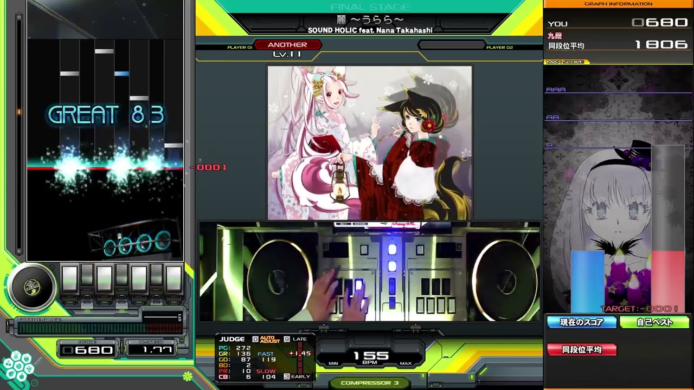Click the CB: 6 judge row

[235, 377]
